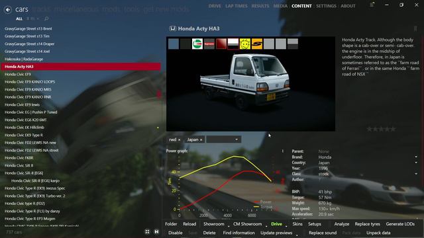Image resolution: width=424 pixels, height=238 pixels.
Task: Click the Honda Acty preview image
Action: point(250,84)
